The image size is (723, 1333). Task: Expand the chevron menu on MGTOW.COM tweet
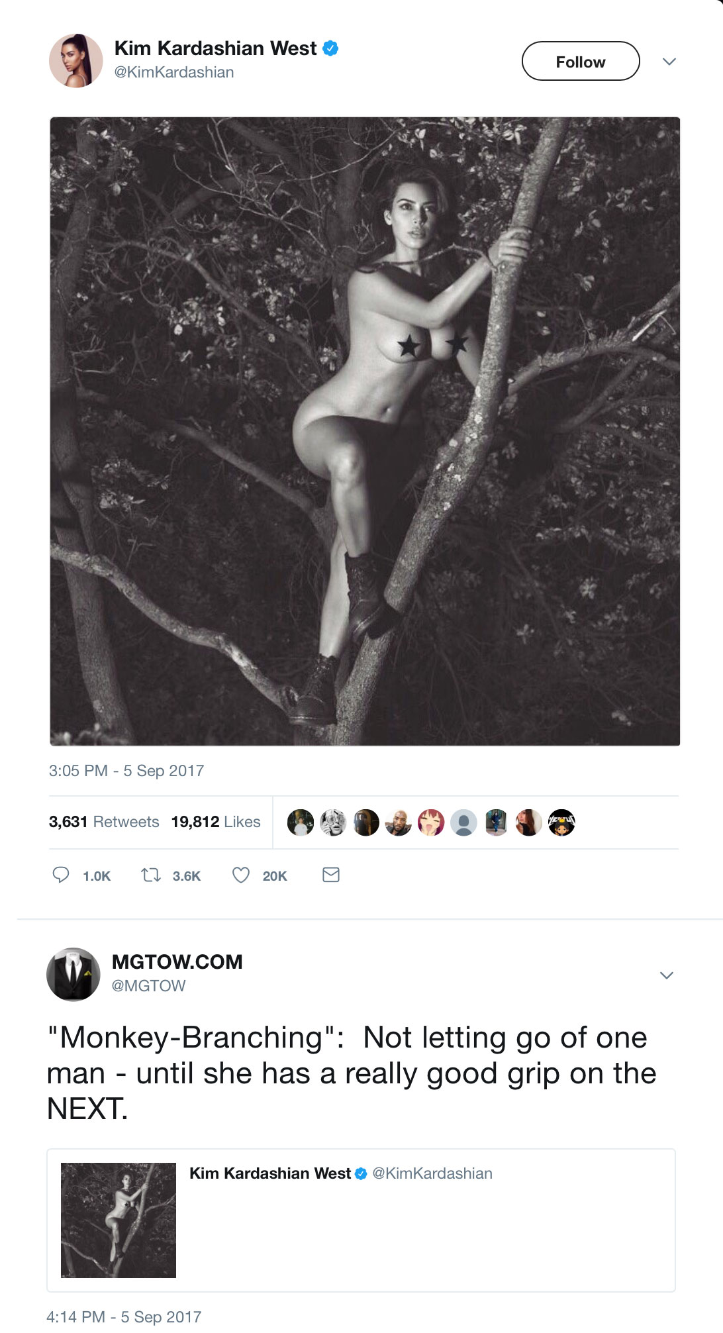click(667, 975)
